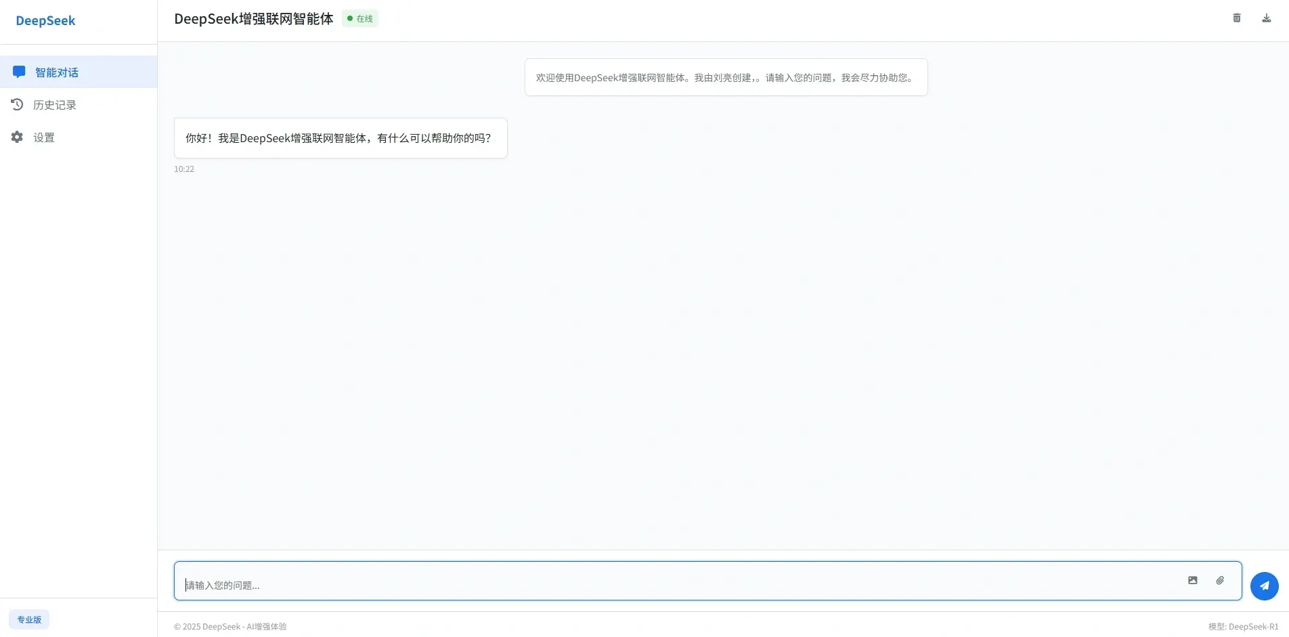Click the © 2025 DeepSeek footer text

tap(230, 627)
